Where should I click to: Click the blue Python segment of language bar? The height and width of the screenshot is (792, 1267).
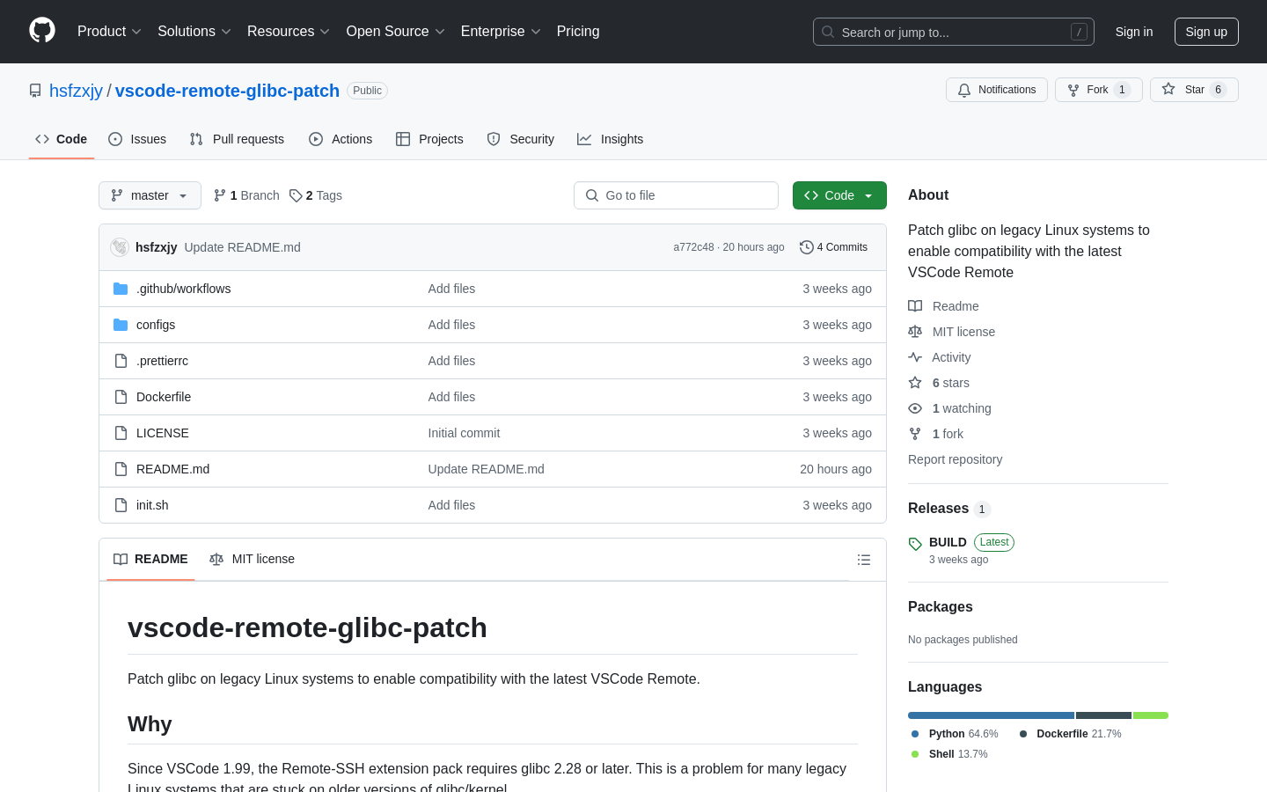pyautogui.click(x=992, y=715)
